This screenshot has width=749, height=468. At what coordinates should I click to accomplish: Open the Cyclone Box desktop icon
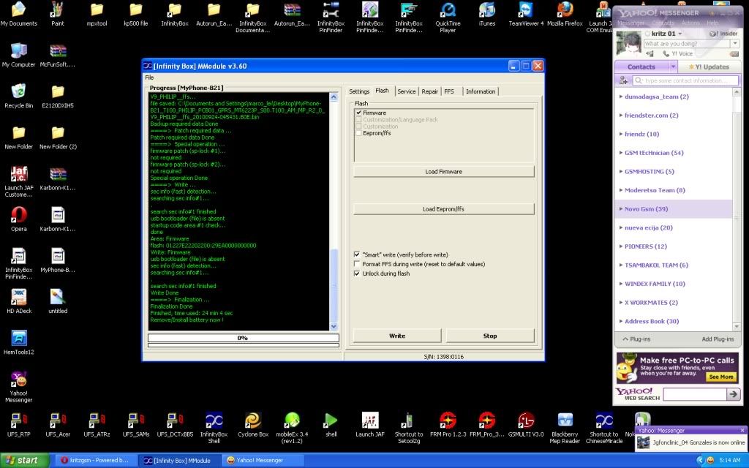pos(252,424)
